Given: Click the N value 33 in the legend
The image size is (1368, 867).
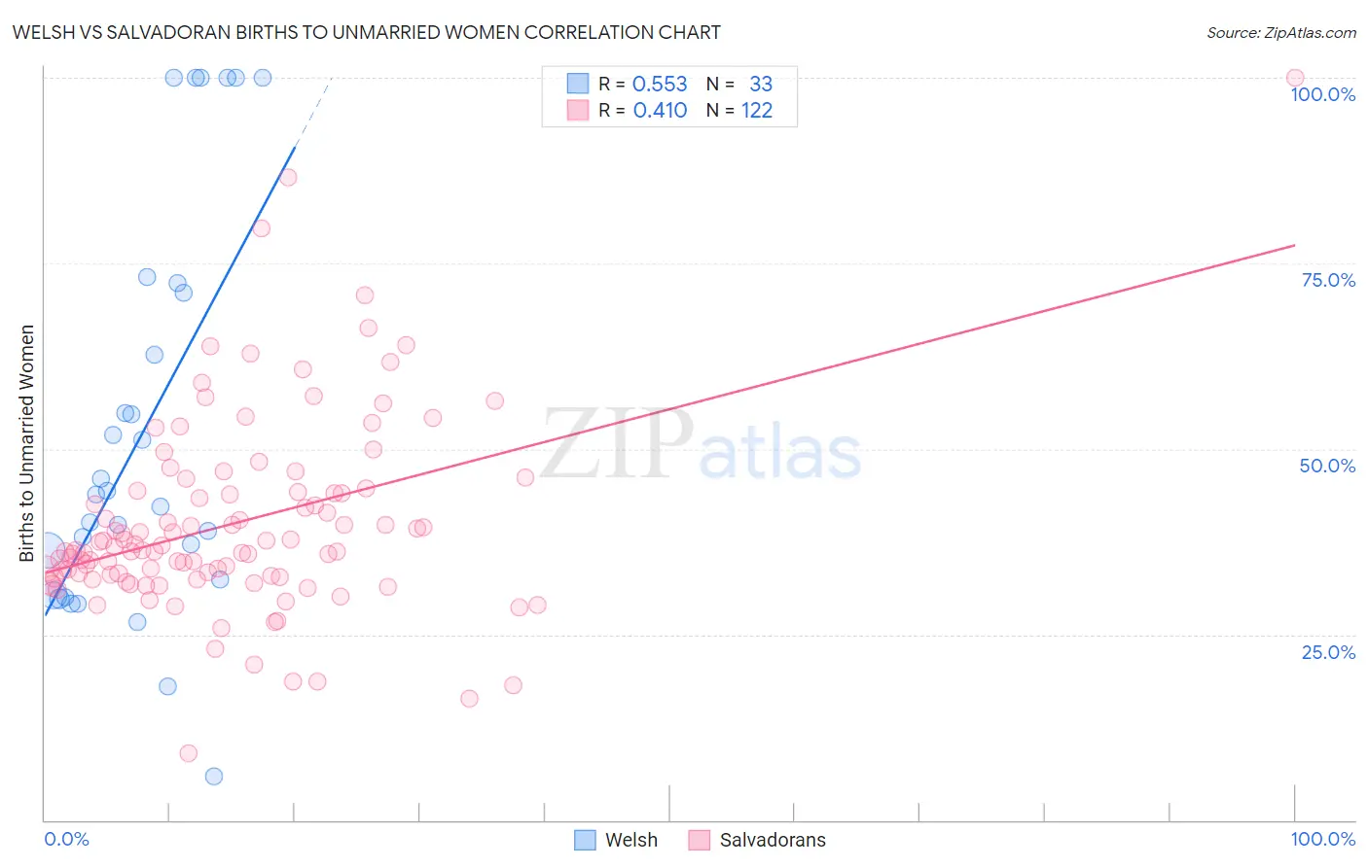Looking at the screenshot, I should click(761, 84).
